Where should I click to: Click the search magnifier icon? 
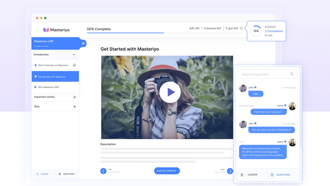point(292,74)
